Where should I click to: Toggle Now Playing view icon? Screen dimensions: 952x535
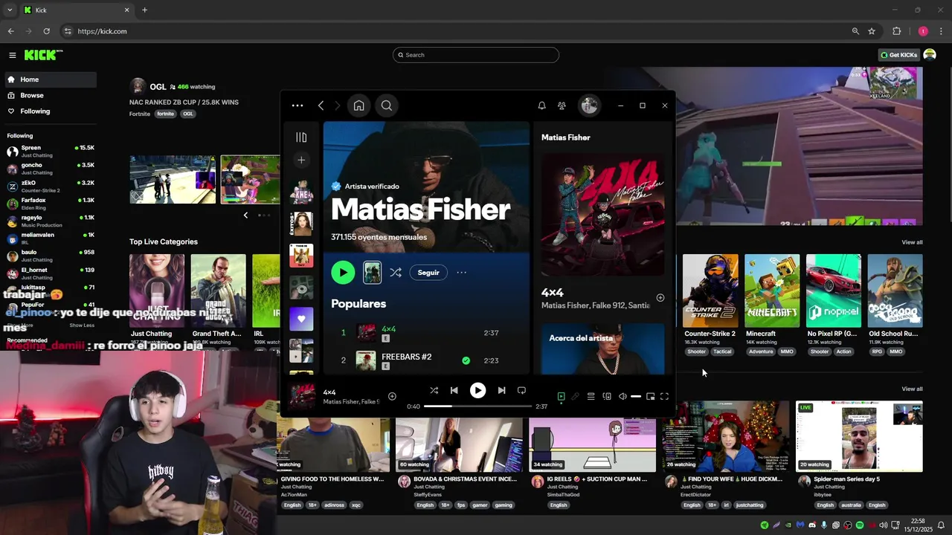pos(562,397)
